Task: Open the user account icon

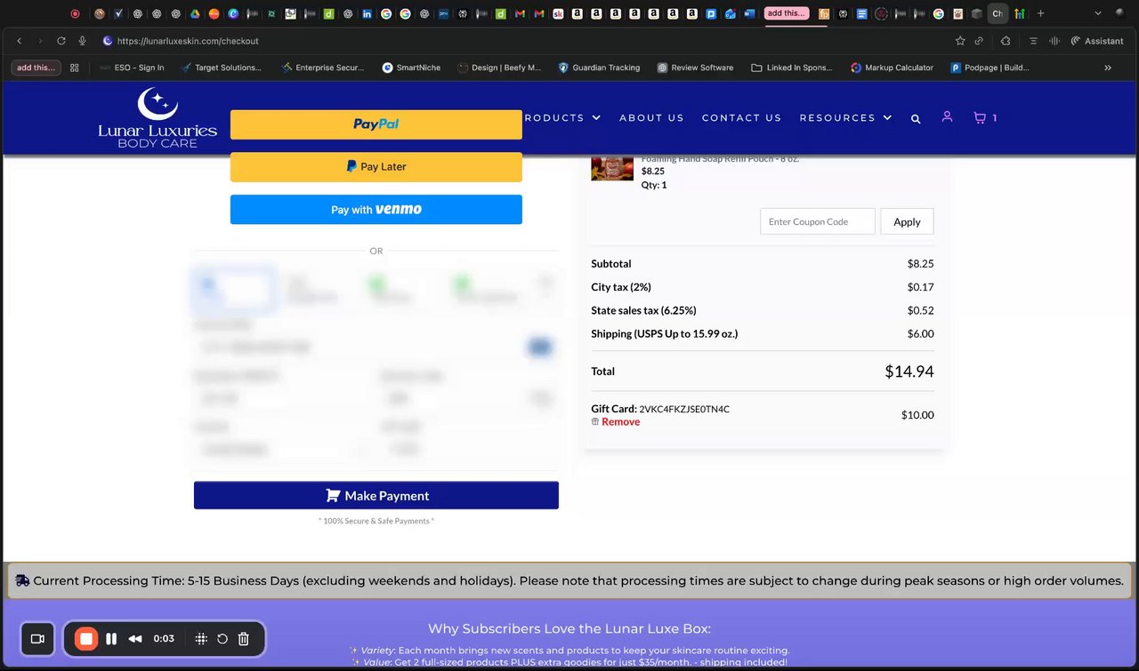Action: tap(947, 116)
